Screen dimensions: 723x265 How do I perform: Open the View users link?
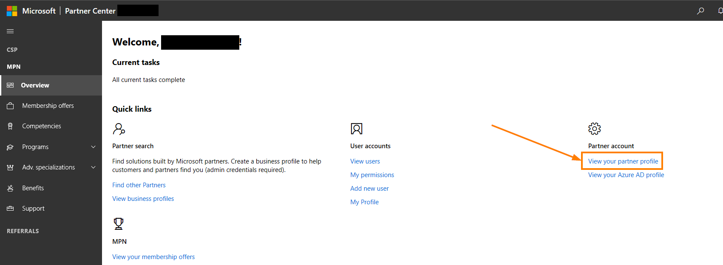tap(365, 161)
